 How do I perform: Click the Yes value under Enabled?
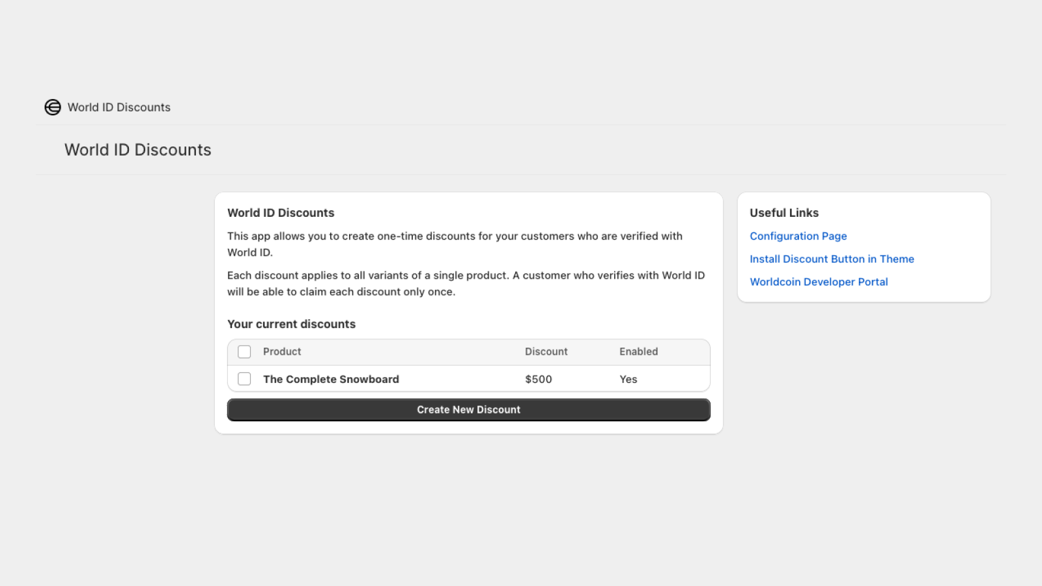[628, 379]
